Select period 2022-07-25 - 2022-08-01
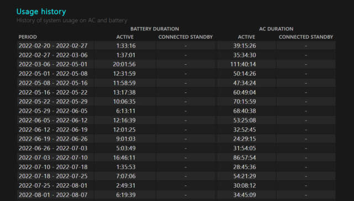354x201 pixels. pyautogui.click(x=53, y=185)
